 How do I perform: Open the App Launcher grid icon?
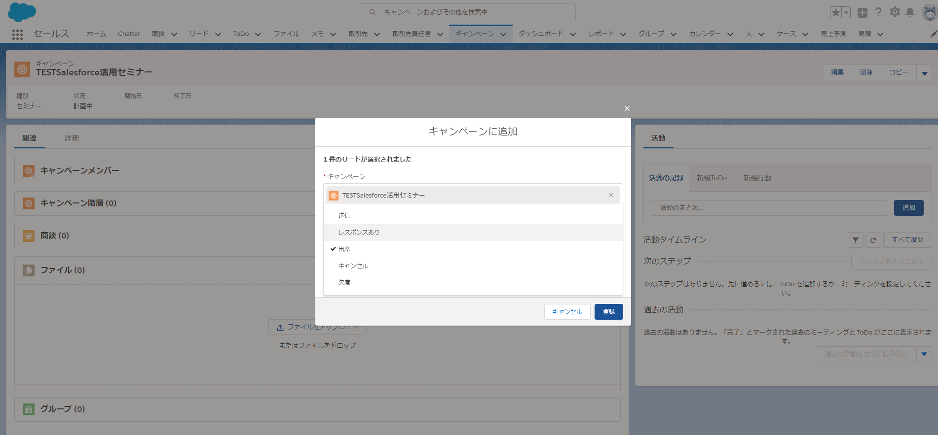point(17,34)
